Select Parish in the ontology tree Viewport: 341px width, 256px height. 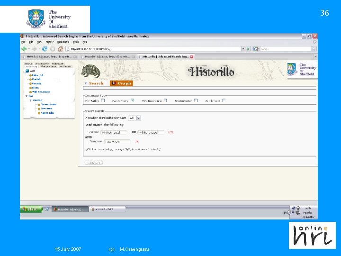tap(36, 79)
